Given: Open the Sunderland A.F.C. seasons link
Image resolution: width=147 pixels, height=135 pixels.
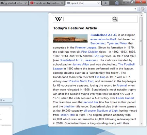Looking at the screenshot, I should tap(78, 60).
